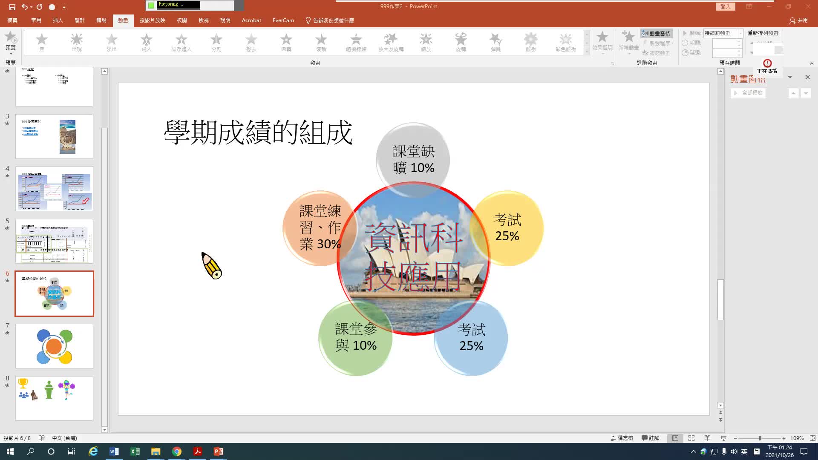Open the 觸發程序 Trigger dropdown

(658, 43)
